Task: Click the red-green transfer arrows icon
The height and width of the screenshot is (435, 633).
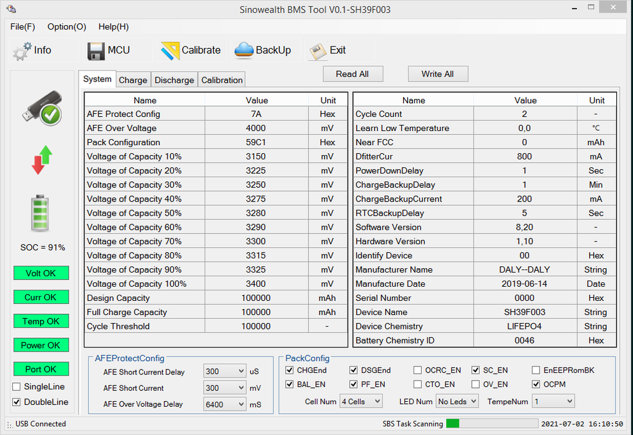Action: click(42, 160)
